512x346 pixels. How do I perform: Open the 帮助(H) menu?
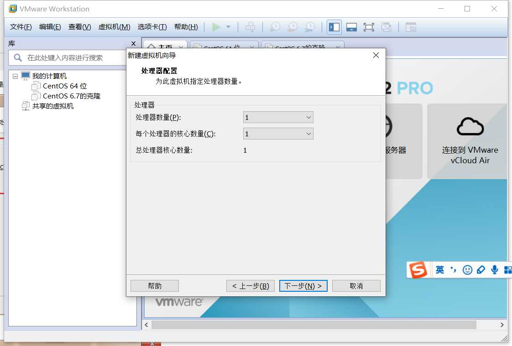coord(186,27)
